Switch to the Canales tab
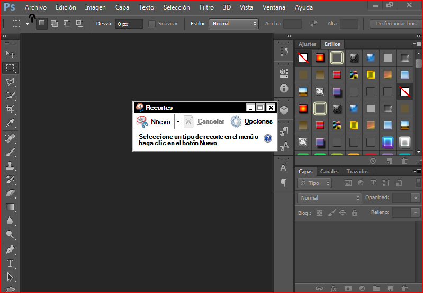The image size is (423, 293). pos(329,172)
